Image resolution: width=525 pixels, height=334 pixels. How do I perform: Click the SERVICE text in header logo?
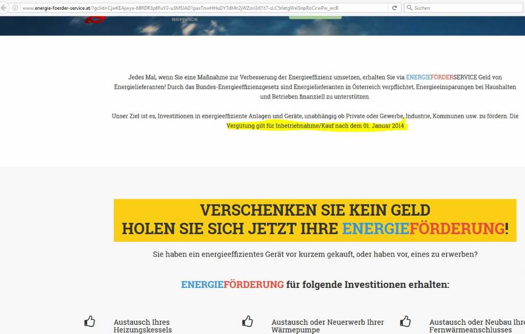(185, 19)
